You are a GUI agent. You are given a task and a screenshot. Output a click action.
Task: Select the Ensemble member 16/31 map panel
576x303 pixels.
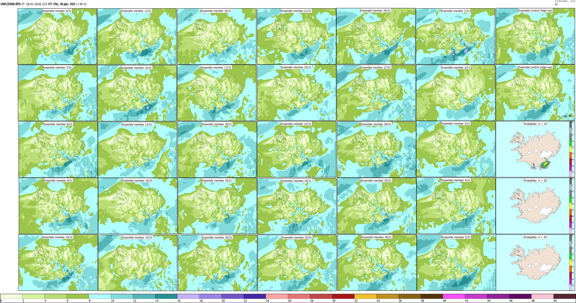coord(216,36)
